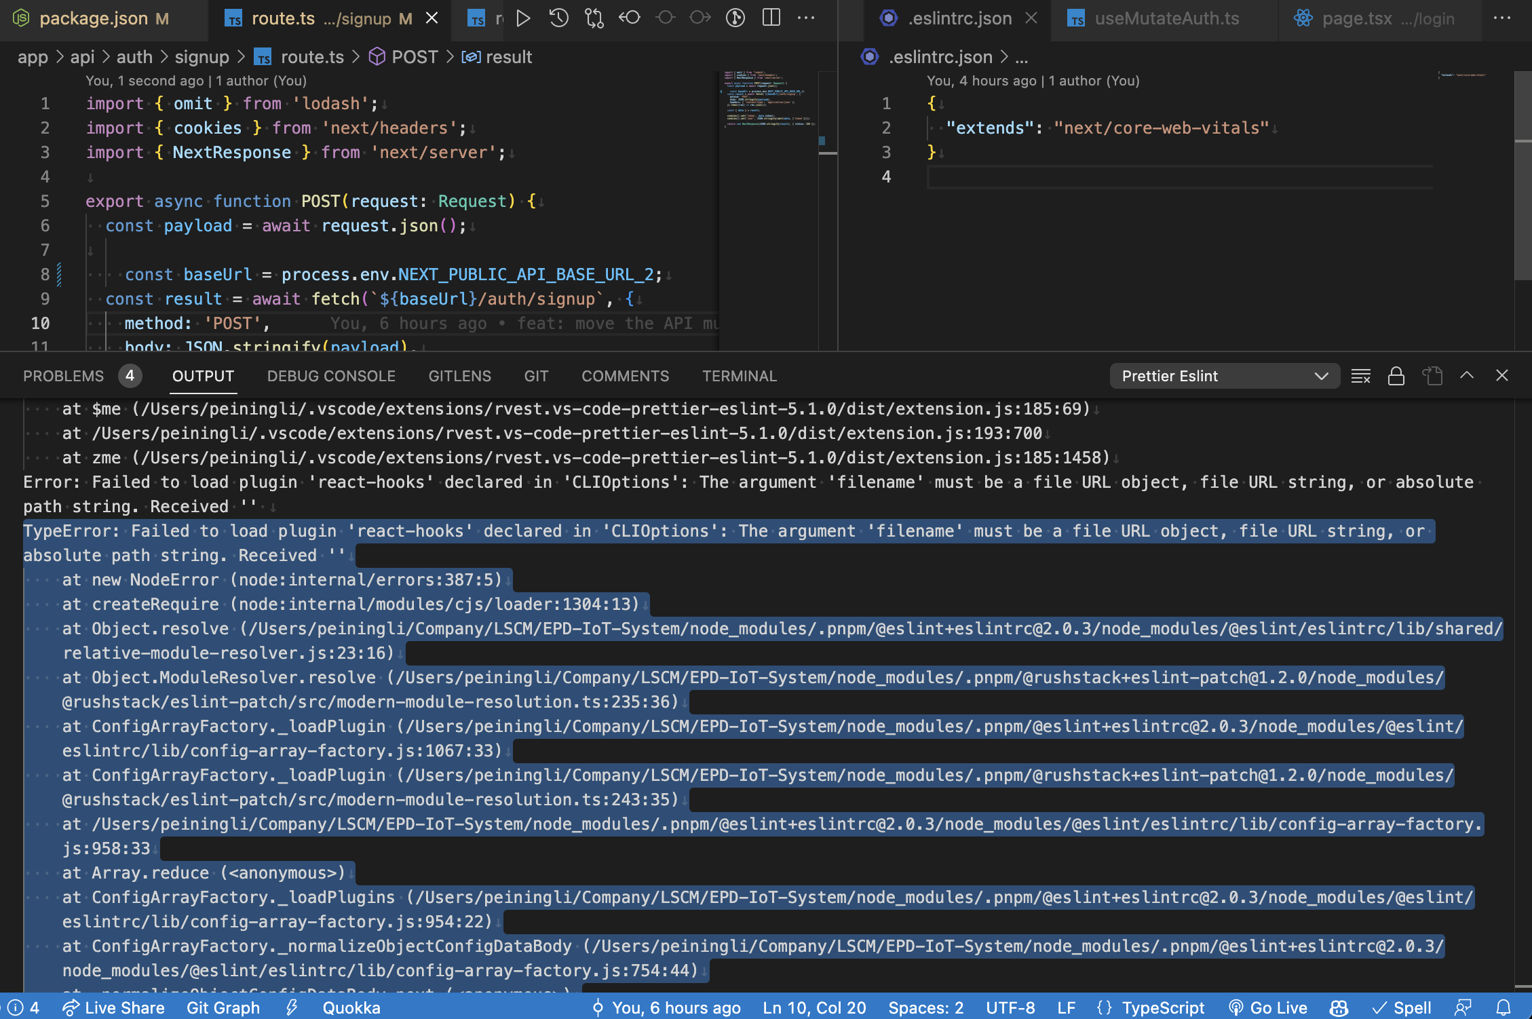Viewport: 1532px width, 1019px height.
Task: Open notifications bell in status bar
Action: pyautogui.click(x=1504, y=1007)
